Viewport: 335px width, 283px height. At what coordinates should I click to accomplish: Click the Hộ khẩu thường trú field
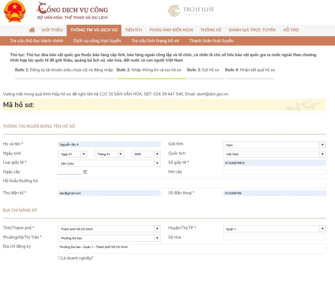click(x=192, y=183)
